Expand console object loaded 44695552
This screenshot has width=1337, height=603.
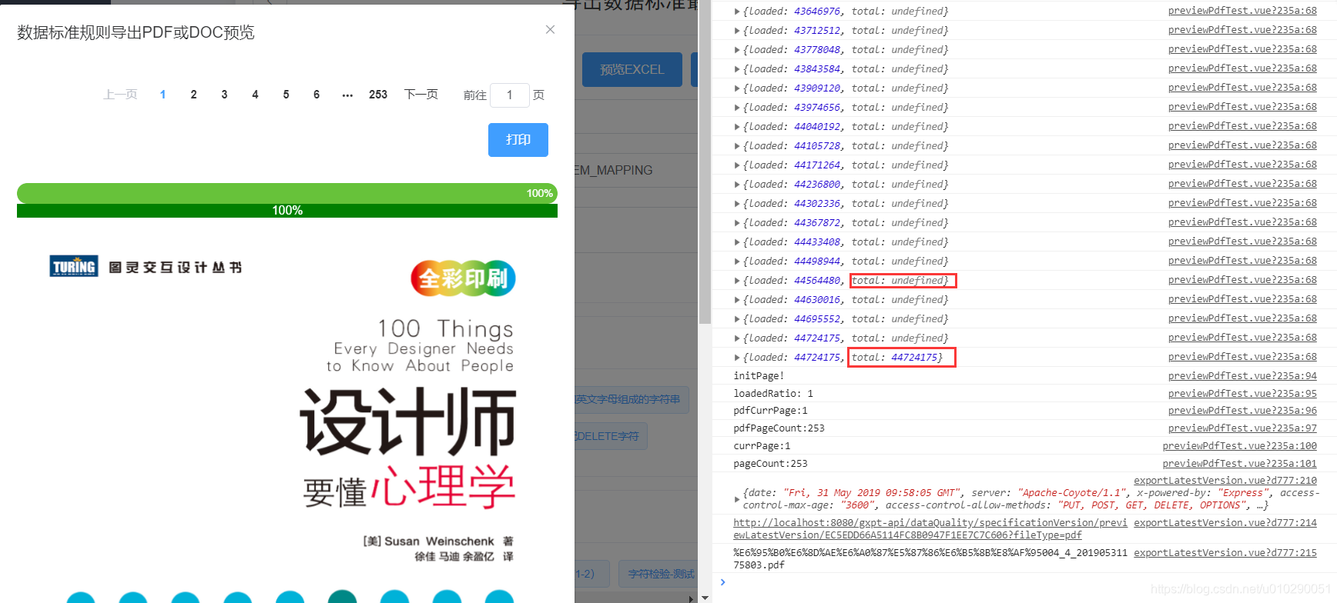(737, 319)
